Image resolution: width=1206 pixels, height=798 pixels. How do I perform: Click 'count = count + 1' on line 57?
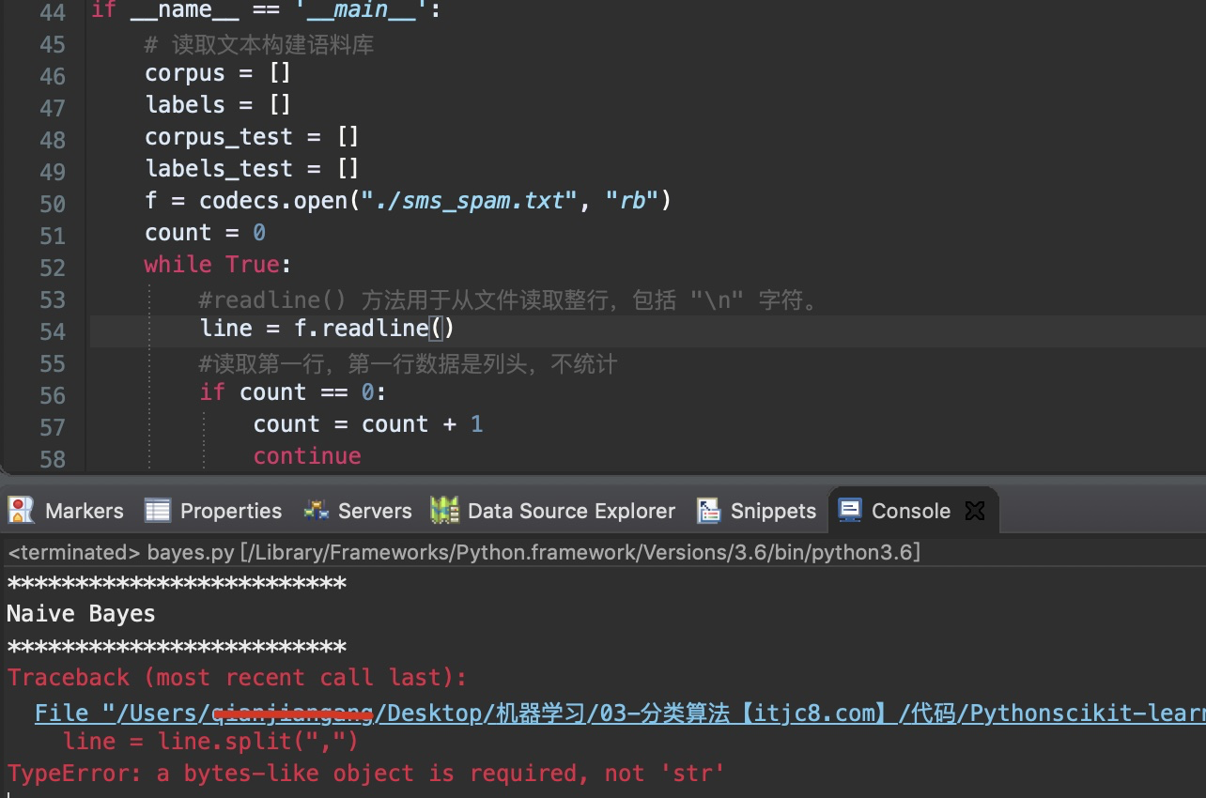368,424
